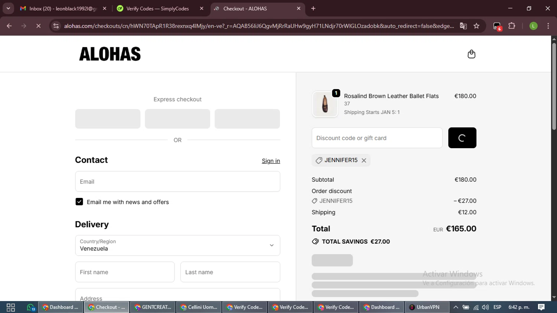Click the Rosalind Brown Leather Ballet Flats thumbnail
The width and height of the screenshot is (557, 313).
[325, 104]
